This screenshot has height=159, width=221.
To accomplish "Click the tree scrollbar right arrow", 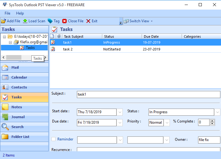I will tap(45, 58).
